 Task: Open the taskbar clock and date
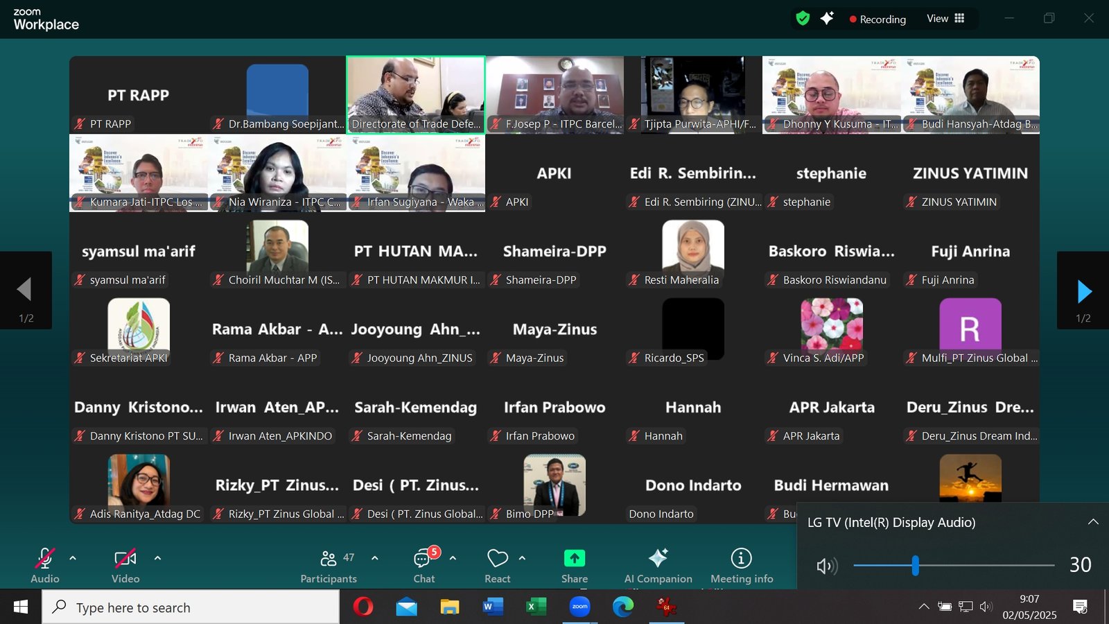(x=1029, y=607)
